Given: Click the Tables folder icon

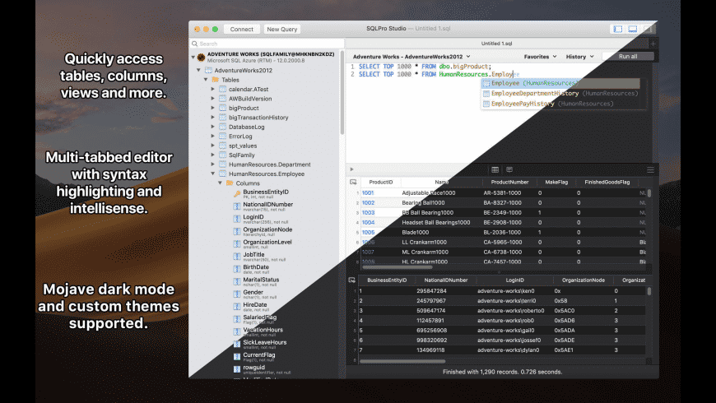Looking at the screenshot, I should (216, 80).
